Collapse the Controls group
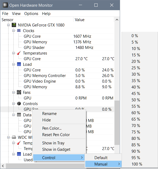This screenshot has height=169, width=158. point(13,103)
